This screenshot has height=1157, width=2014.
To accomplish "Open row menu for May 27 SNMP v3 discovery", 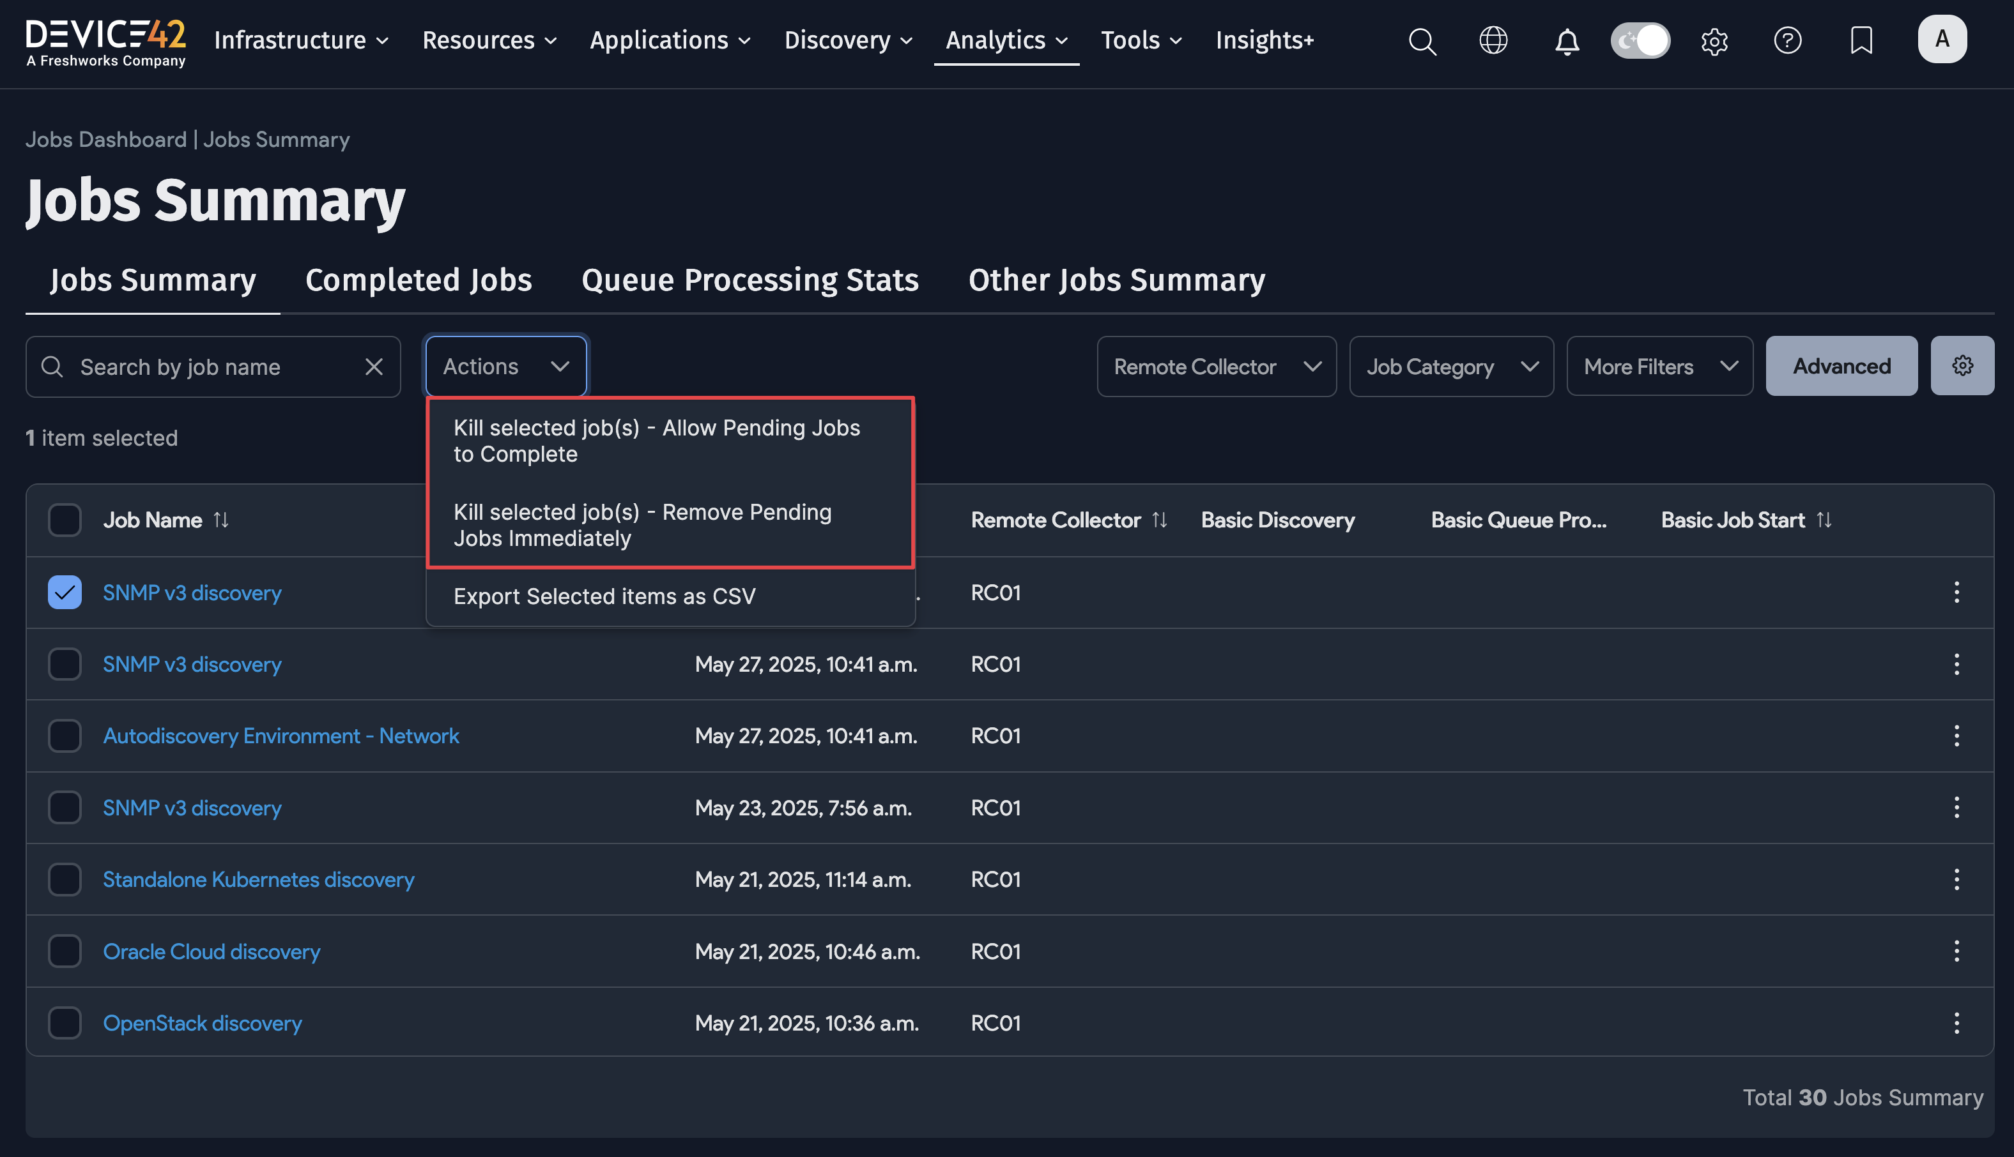I will click(x=1956, y=663).
